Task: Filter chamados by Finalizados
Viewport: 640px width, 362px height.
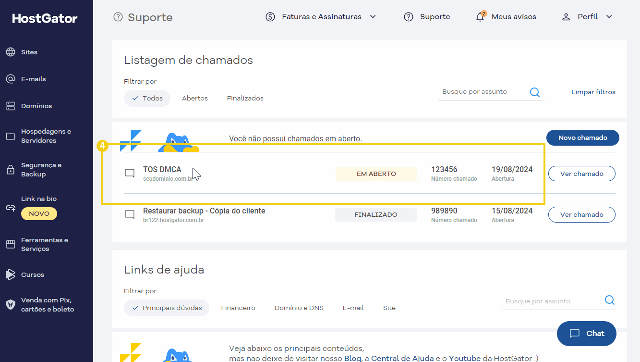Action: [x=245, y=98]
